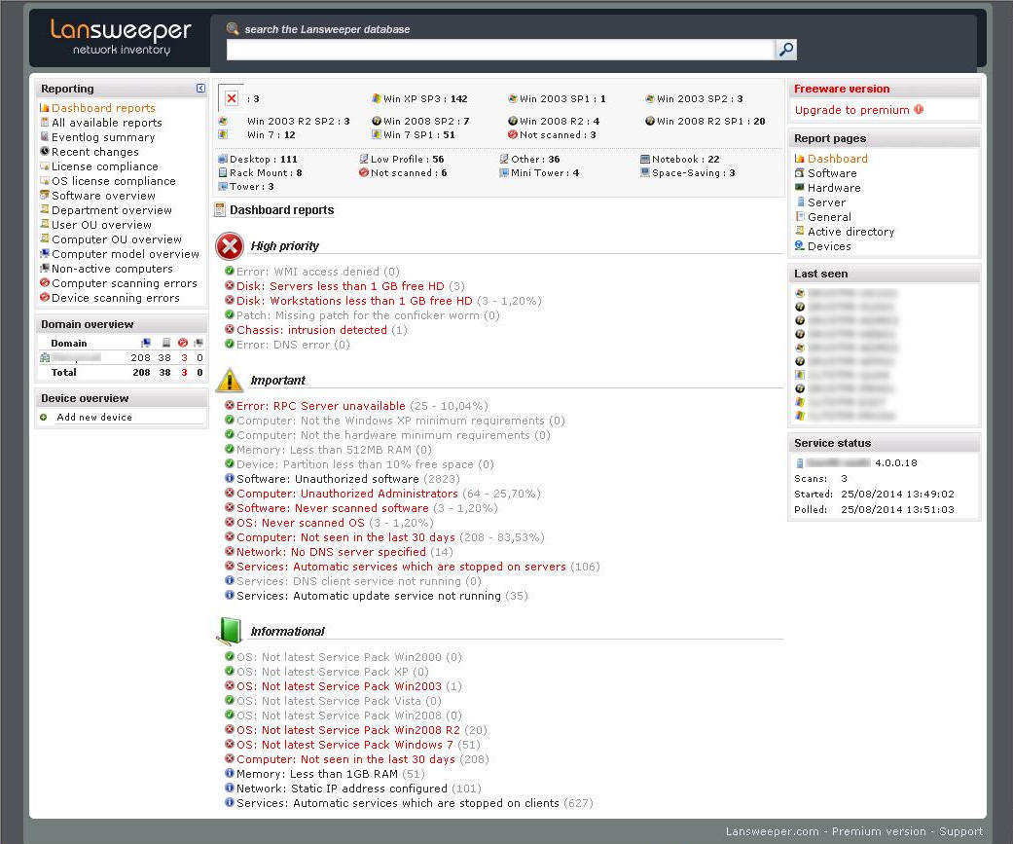Open OS: Not latest Service Pack Windows 7
This screenshot has height=844, width=1013.
344,745
